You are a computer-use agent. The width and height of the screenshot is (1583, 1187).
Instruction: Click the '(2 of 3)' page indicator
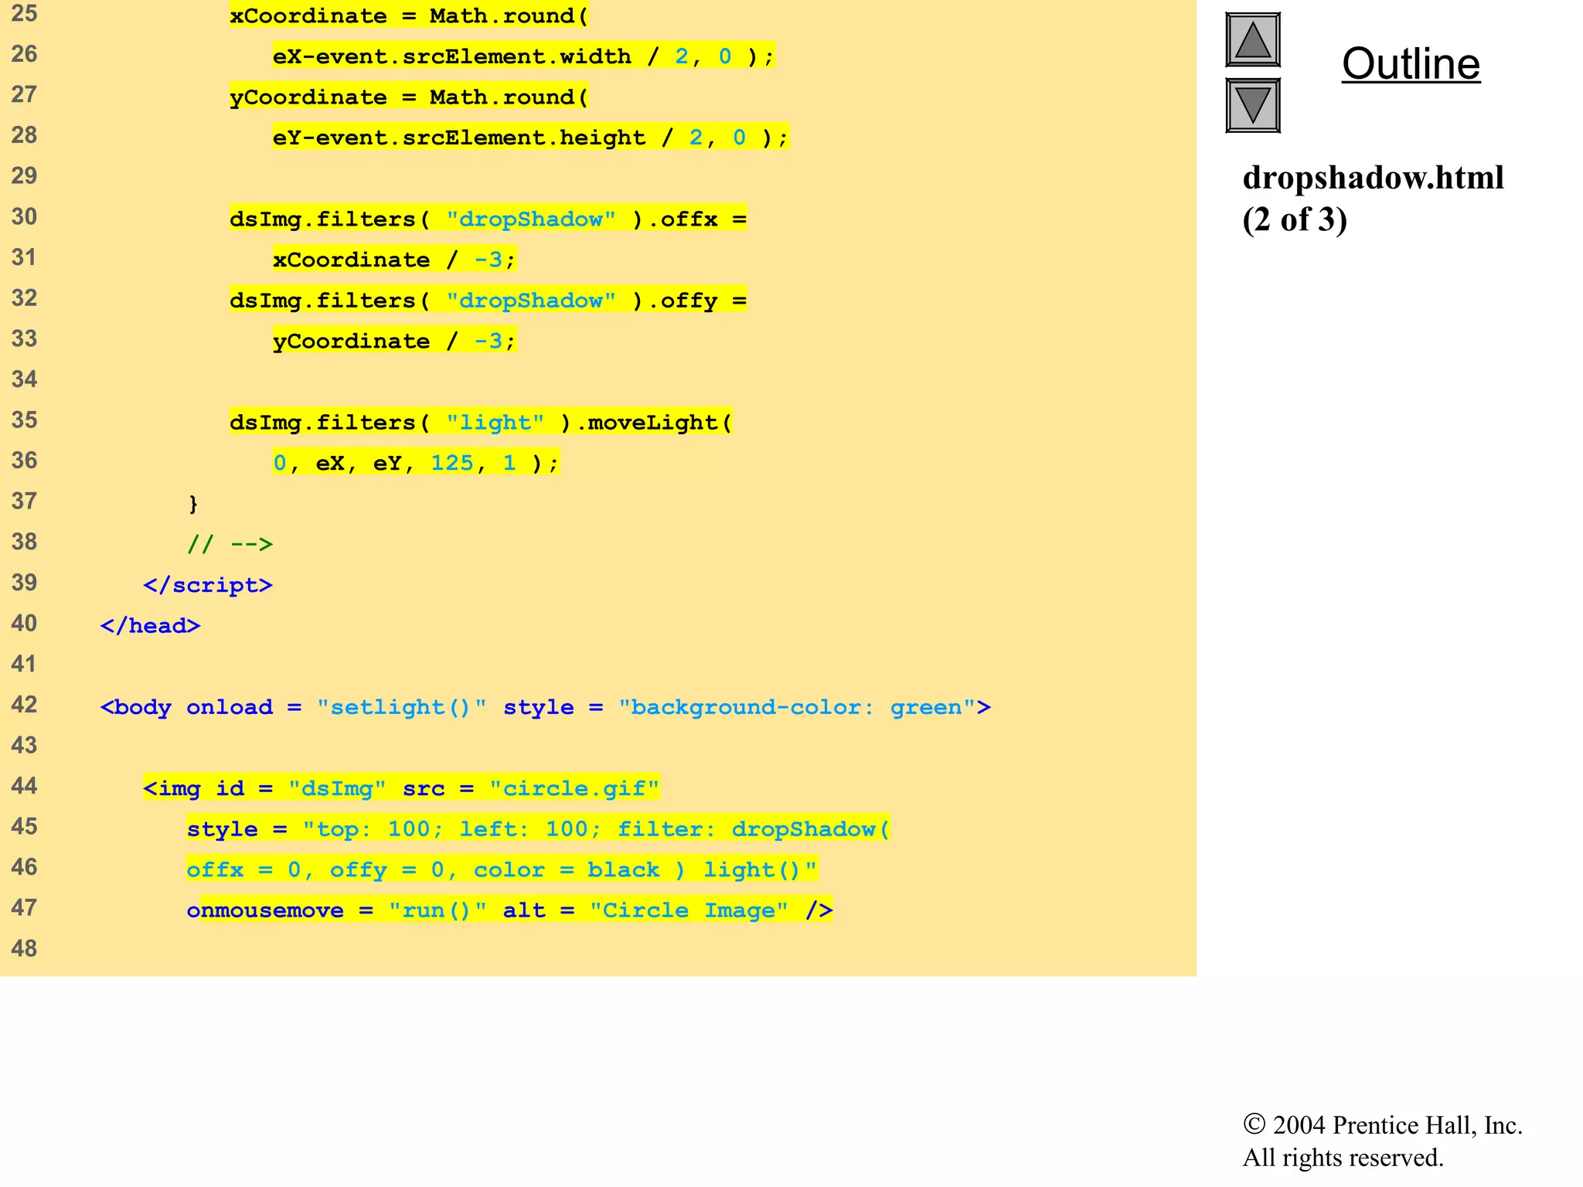1295,219
